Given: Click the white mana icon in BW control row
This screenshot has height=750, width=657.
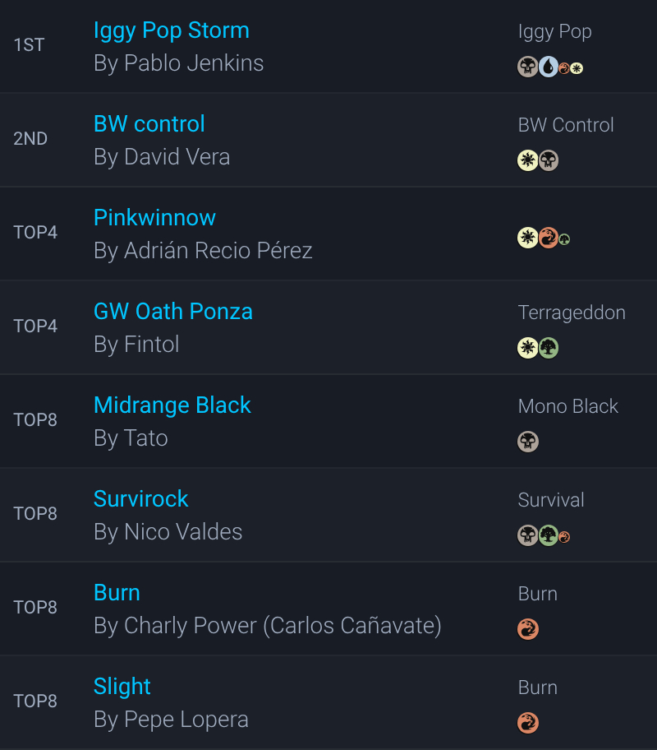Looking at the screenshot, I should point(527,160).
